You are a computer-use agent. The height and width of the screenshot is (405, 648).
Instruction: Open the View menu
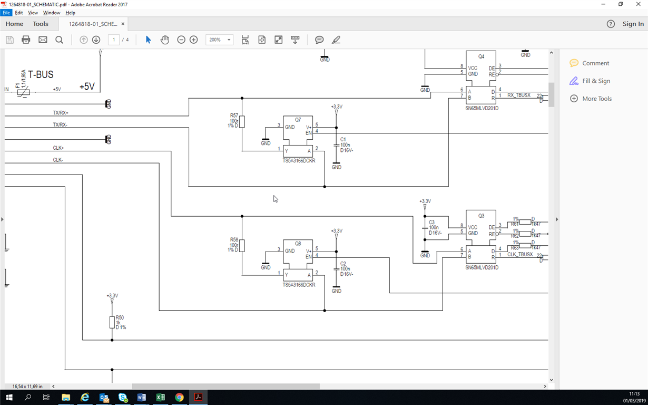[x=33, y=13]
